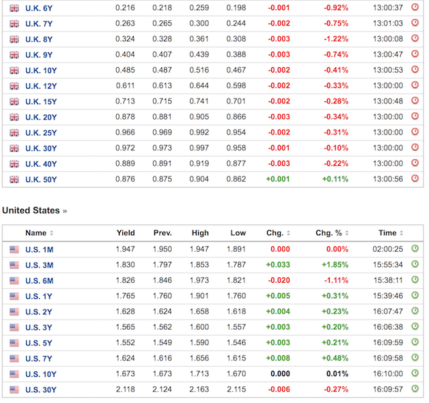
Task: Open the U.K. 50Y bond link
Action: pos(41,179)
